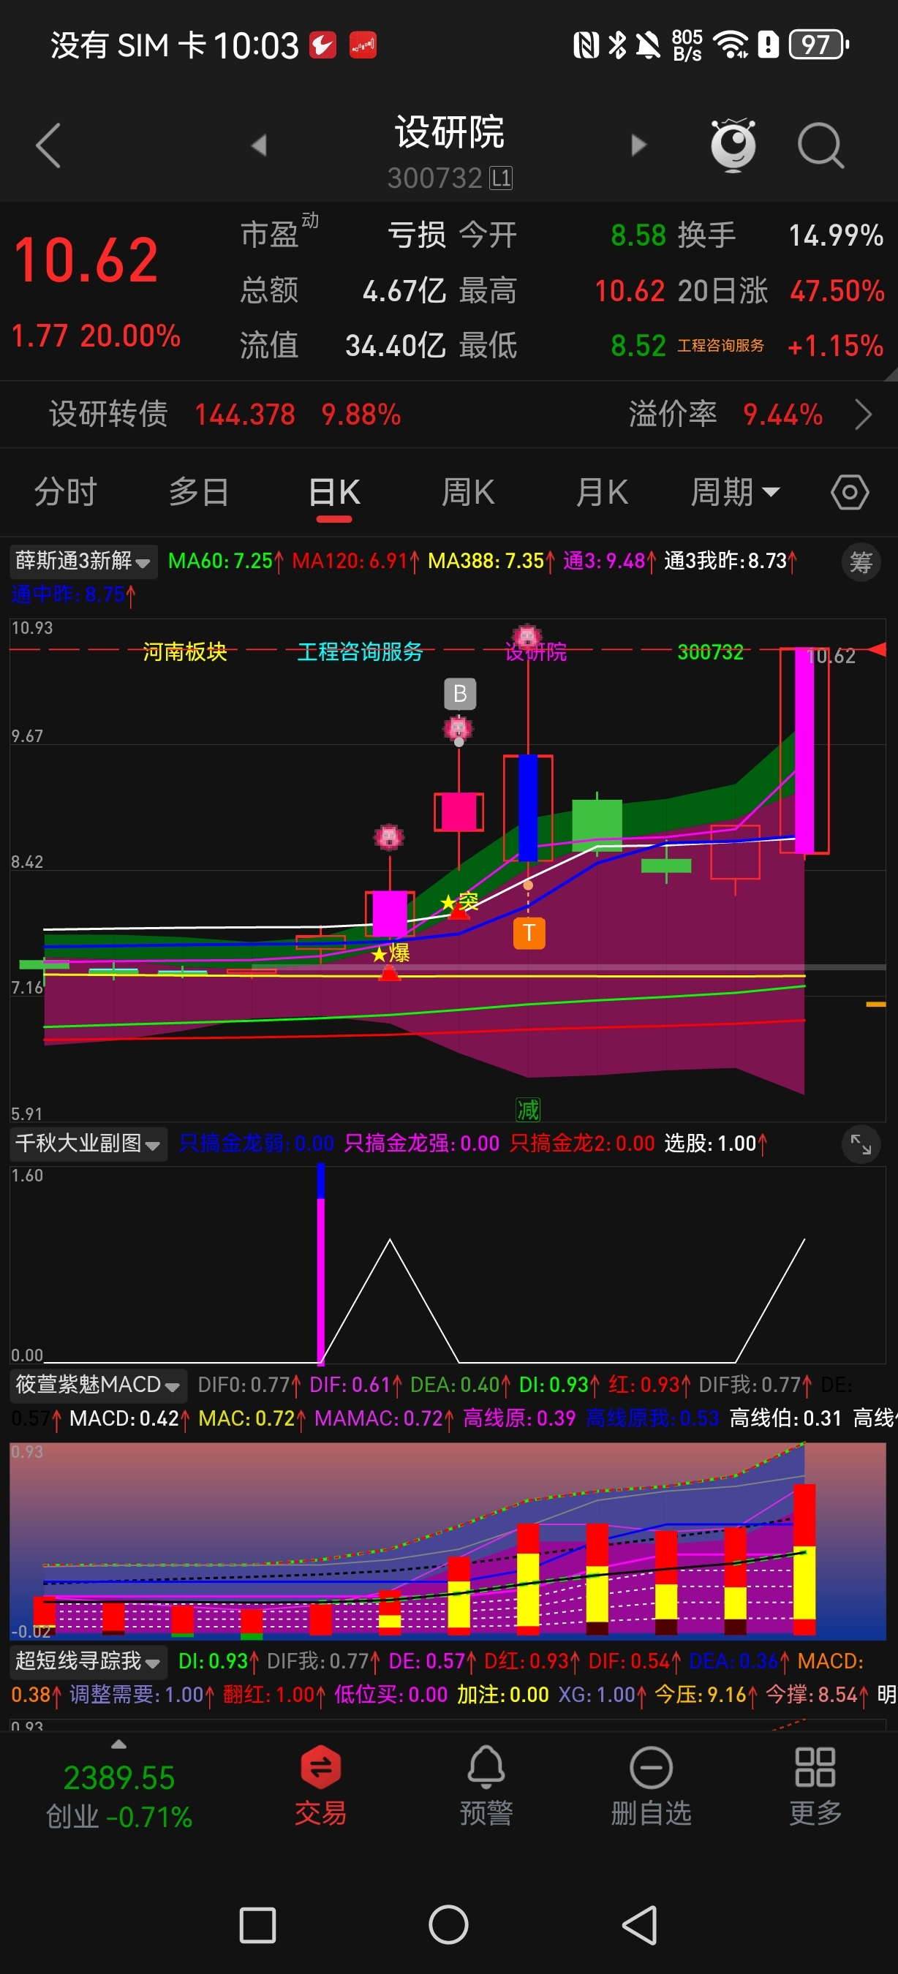The image size is (898, 1974).
Task: Tap the 工程咨询服务 sector link in the quote panel
Action: (x=720, y=346)
